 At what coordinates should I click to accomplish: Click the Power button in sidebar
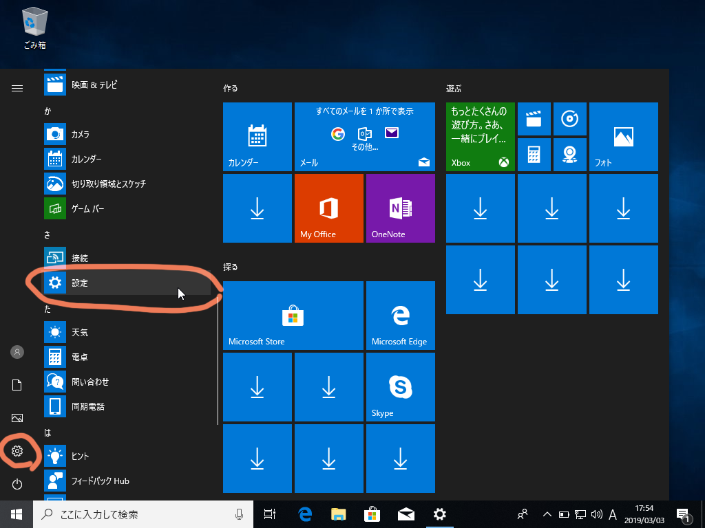coord(17,483)
